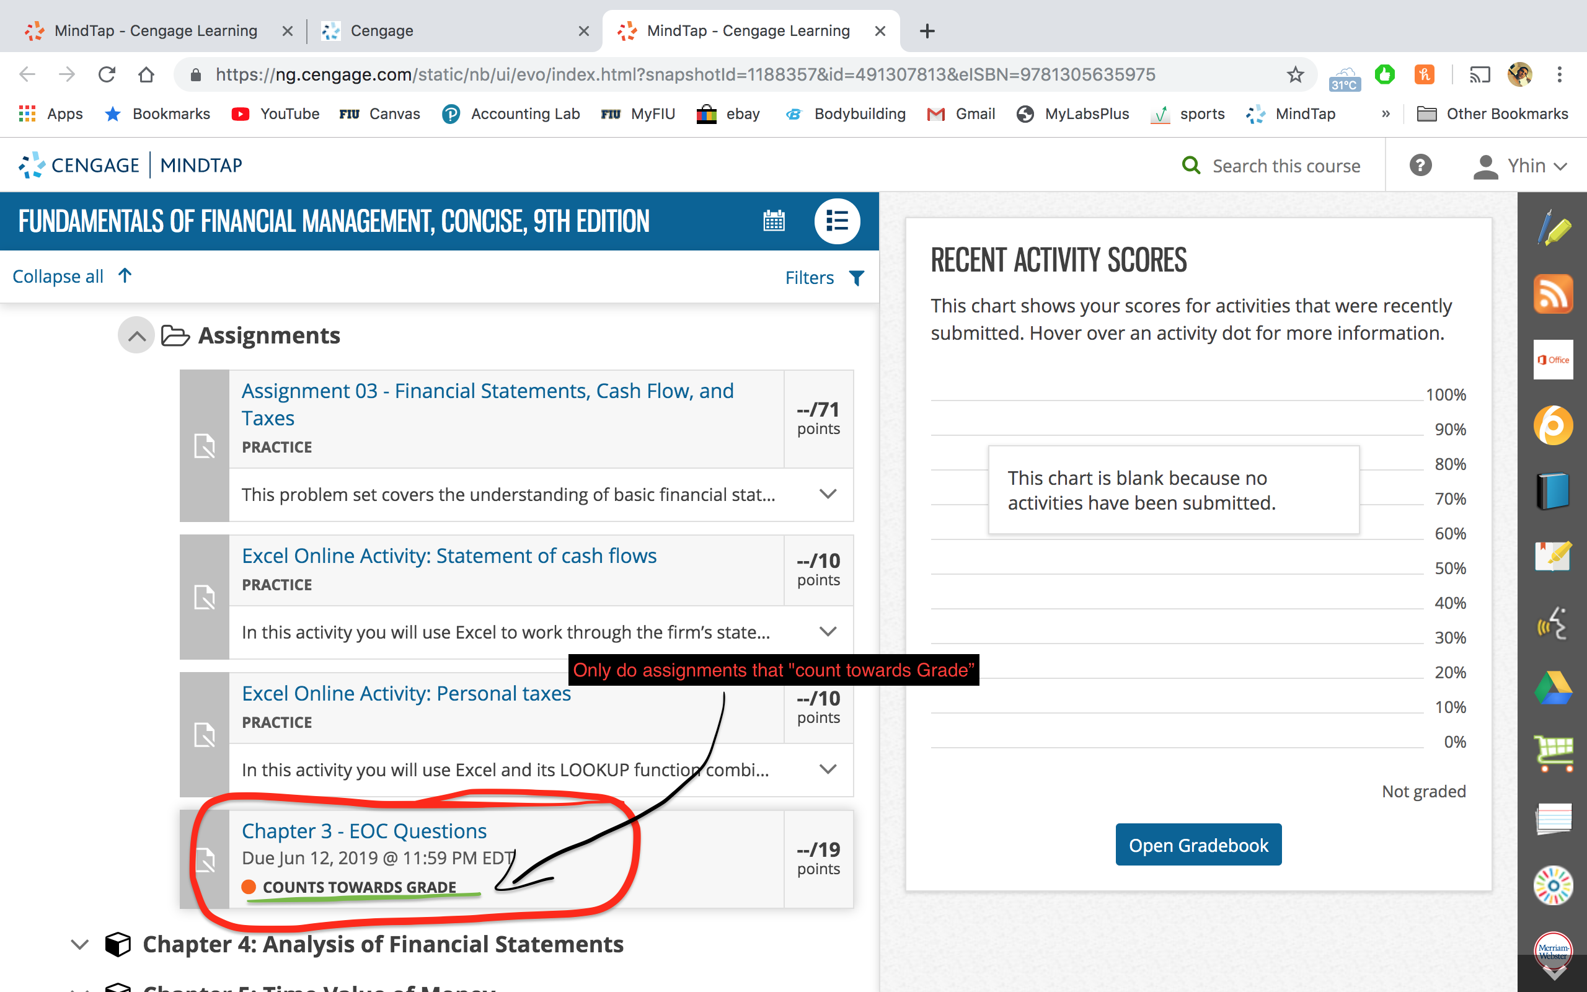Open the MyFIU bookmark
This screenshot has height=992, width=1587.
[638, 114]
